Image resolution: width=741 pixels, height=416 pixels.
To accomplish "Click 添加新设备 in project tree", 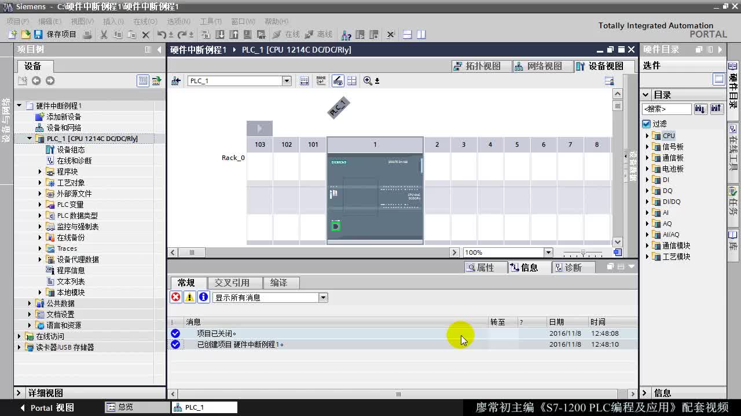I will point(64,117).
